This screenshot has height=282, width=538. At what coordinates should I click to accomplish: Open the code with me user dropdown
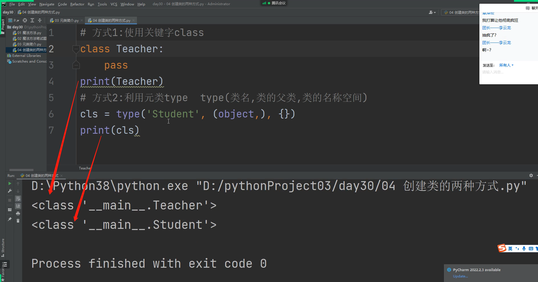coord(432,12)
